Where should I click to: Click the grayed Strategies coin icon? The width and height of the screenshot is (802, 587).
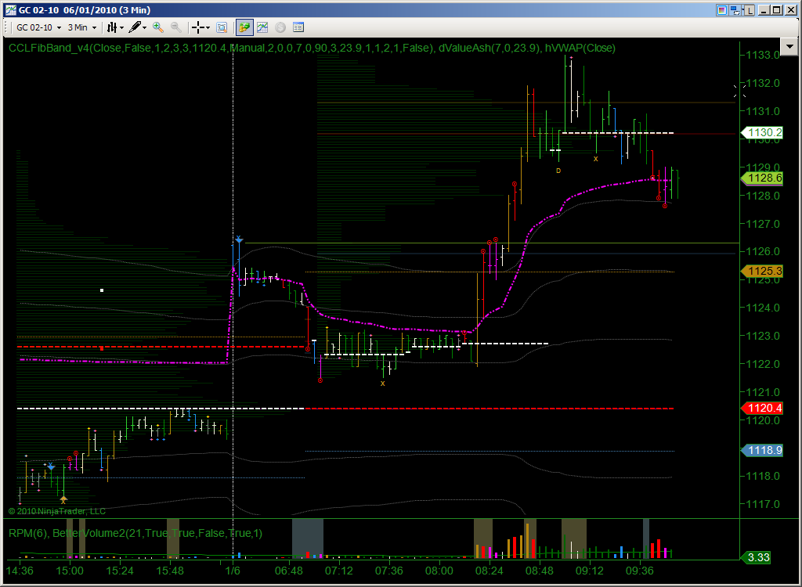[280, 27]
